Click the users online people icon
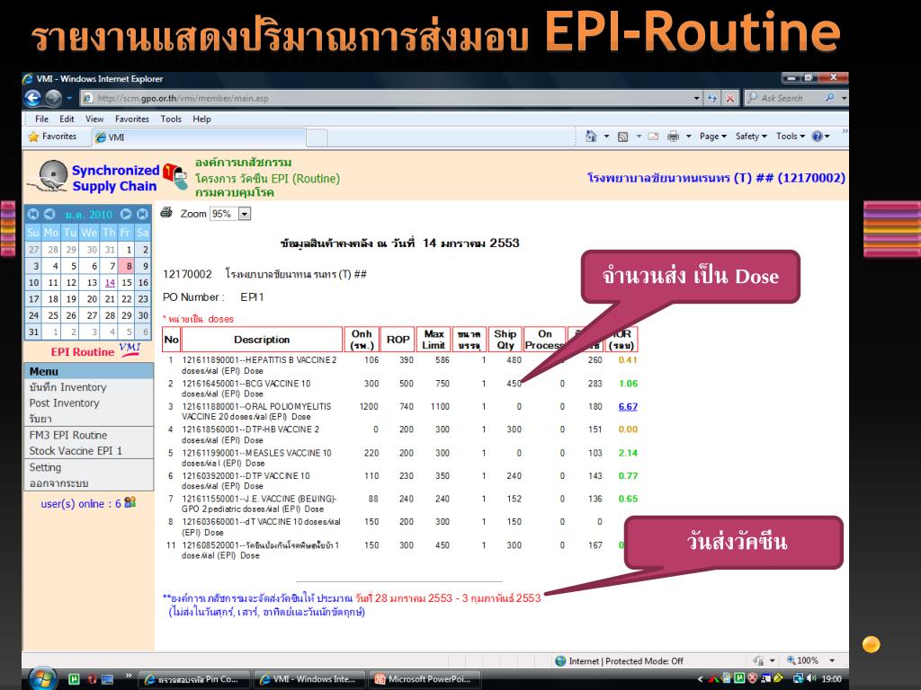 click(x=130, y=502)
